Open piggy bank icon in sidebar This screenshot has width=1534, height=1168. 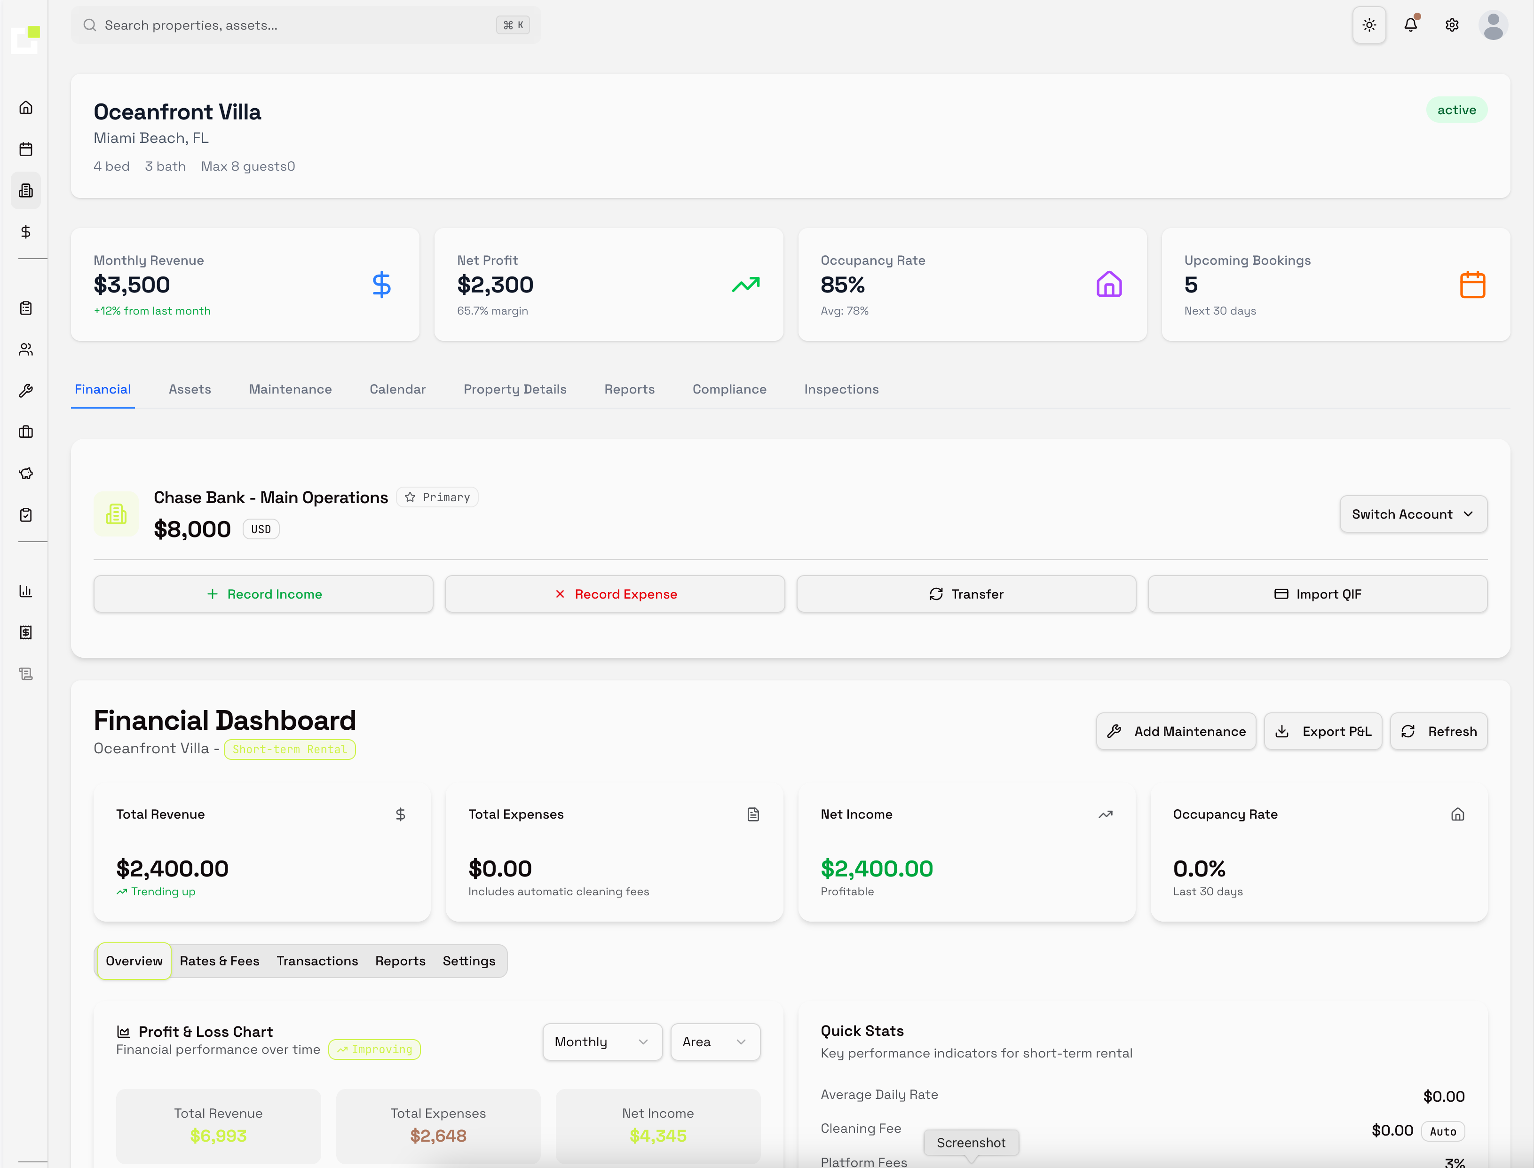(26, 474)
